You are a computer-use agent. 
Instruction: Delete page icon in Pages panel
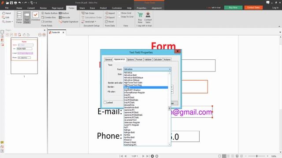[15, 35]
